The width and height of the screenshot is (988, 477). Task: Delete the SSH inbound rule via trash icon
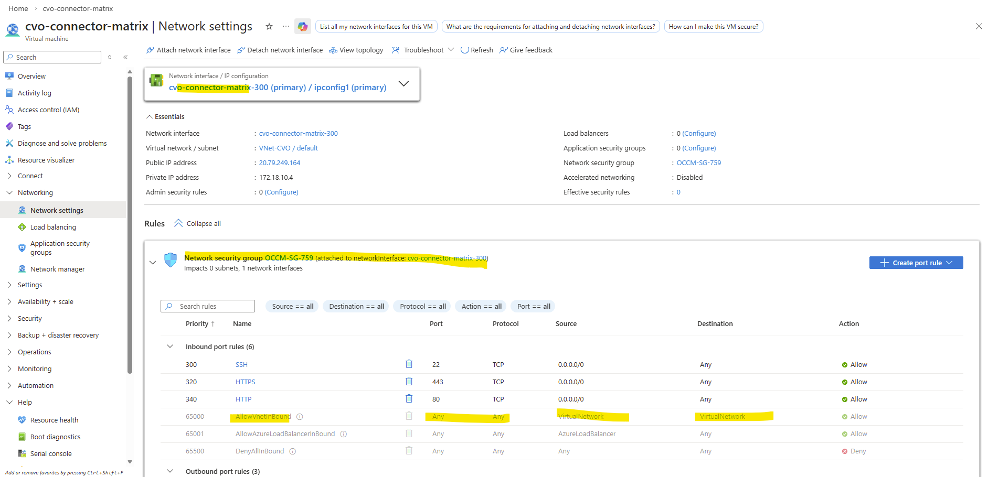point(409,364)
